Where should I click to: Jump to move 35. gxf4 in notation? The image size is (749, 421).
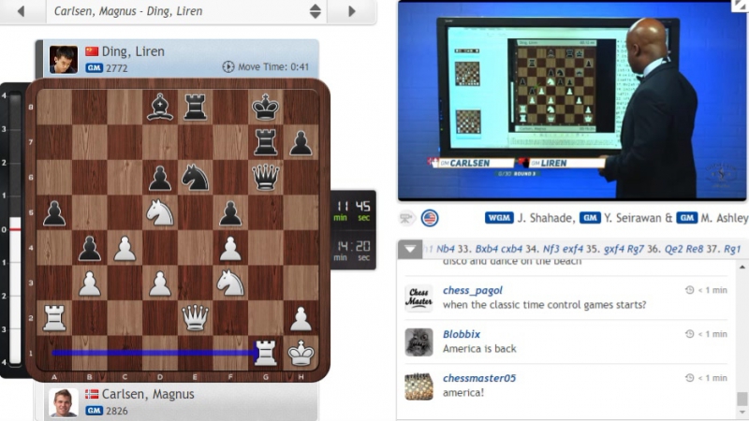606,249
